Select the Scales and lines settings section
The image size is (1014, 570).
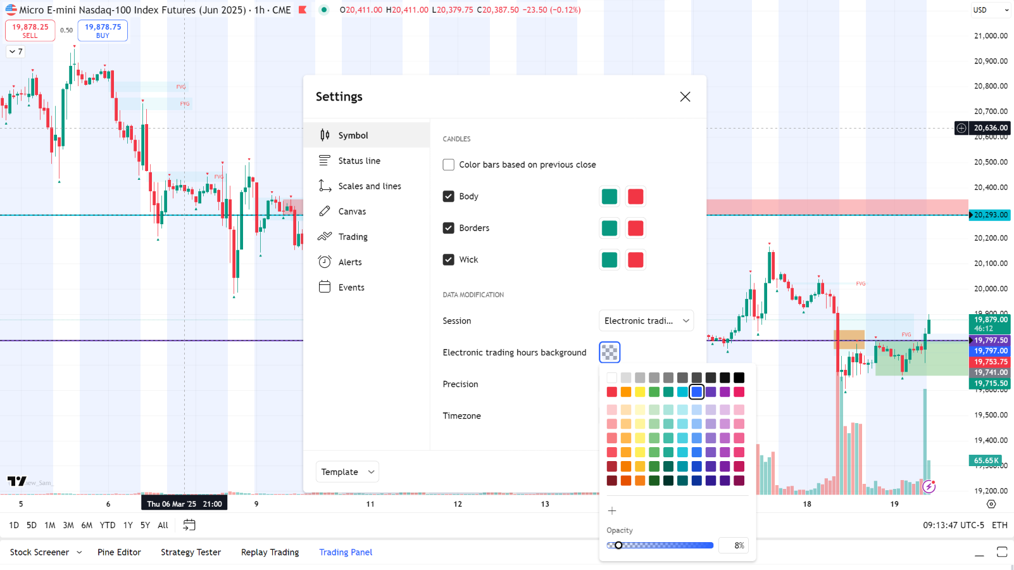coord(370,186)
